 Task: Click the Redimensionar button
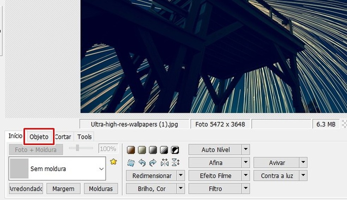pyautogui.click(x=152, y=176)
